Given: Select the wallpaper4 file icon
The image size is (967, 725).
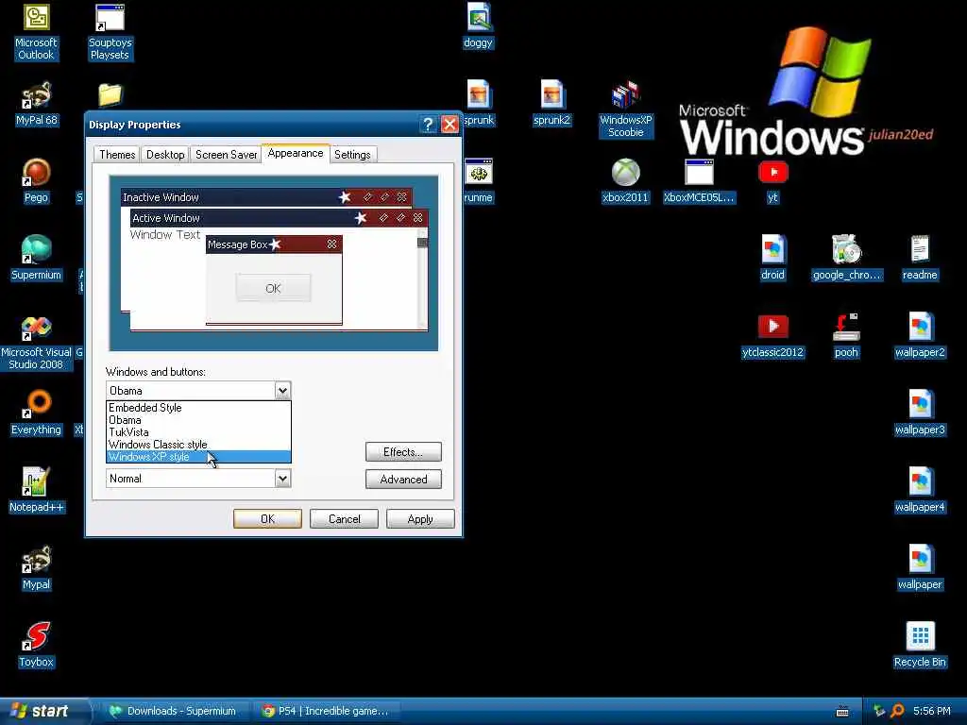Looking at the screenshot, I should (920, 491).
